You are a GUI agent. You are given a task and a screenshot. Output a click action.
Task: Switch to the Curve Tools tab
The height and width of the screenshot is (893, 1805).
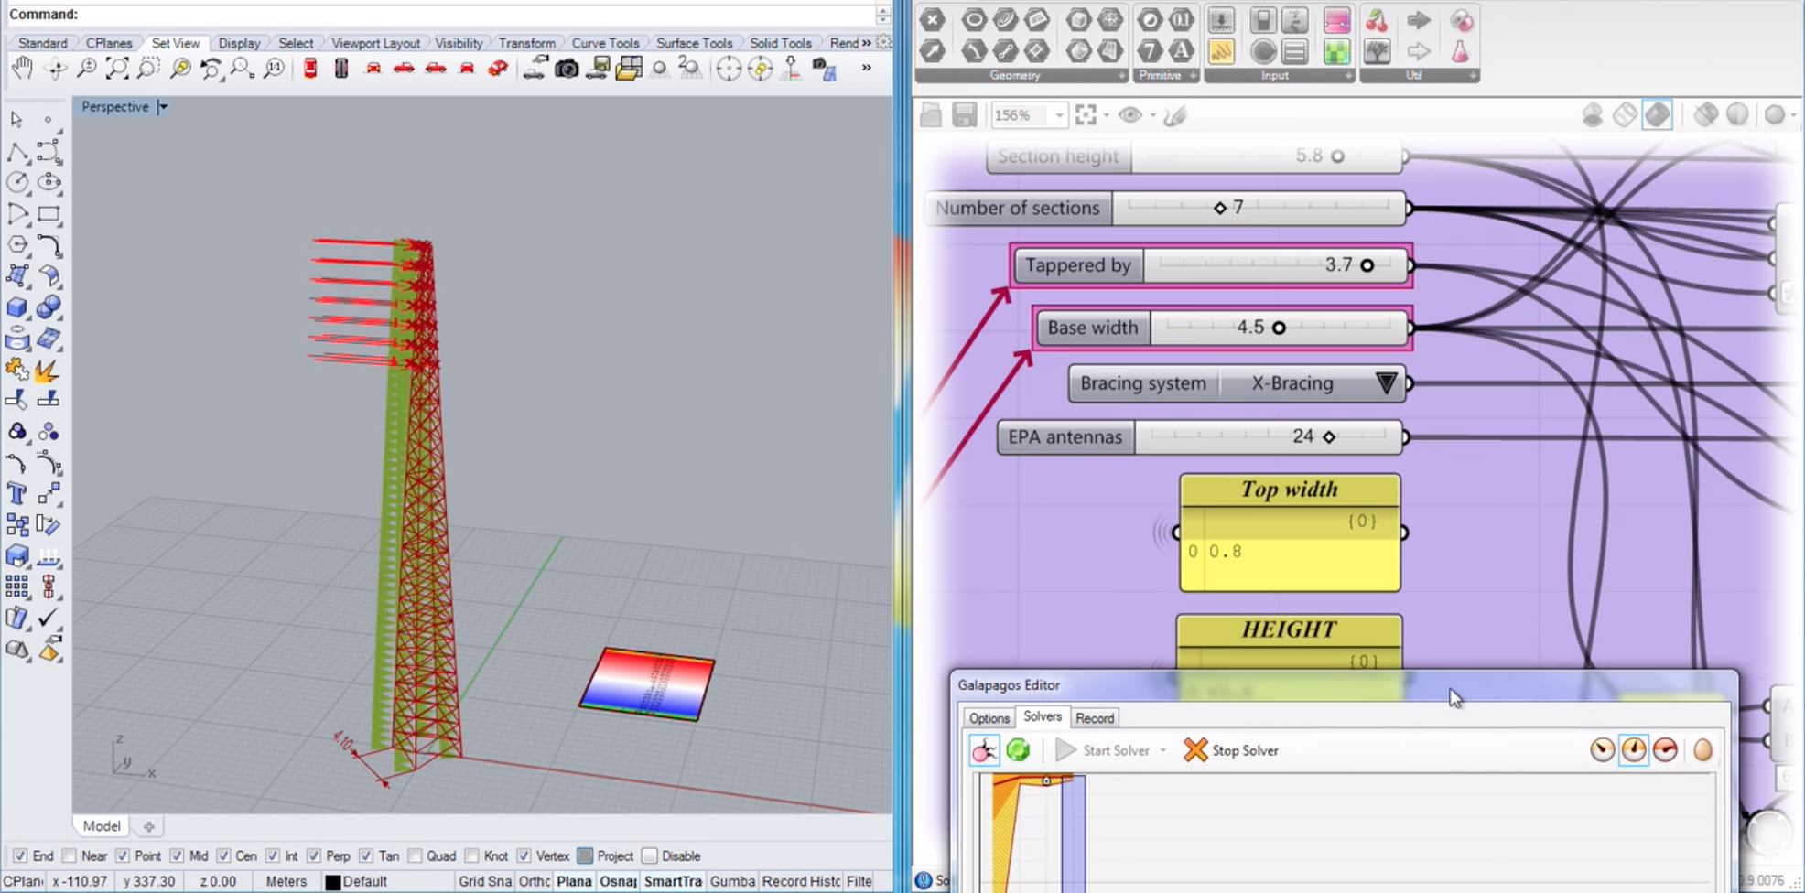tap(605, 43)
